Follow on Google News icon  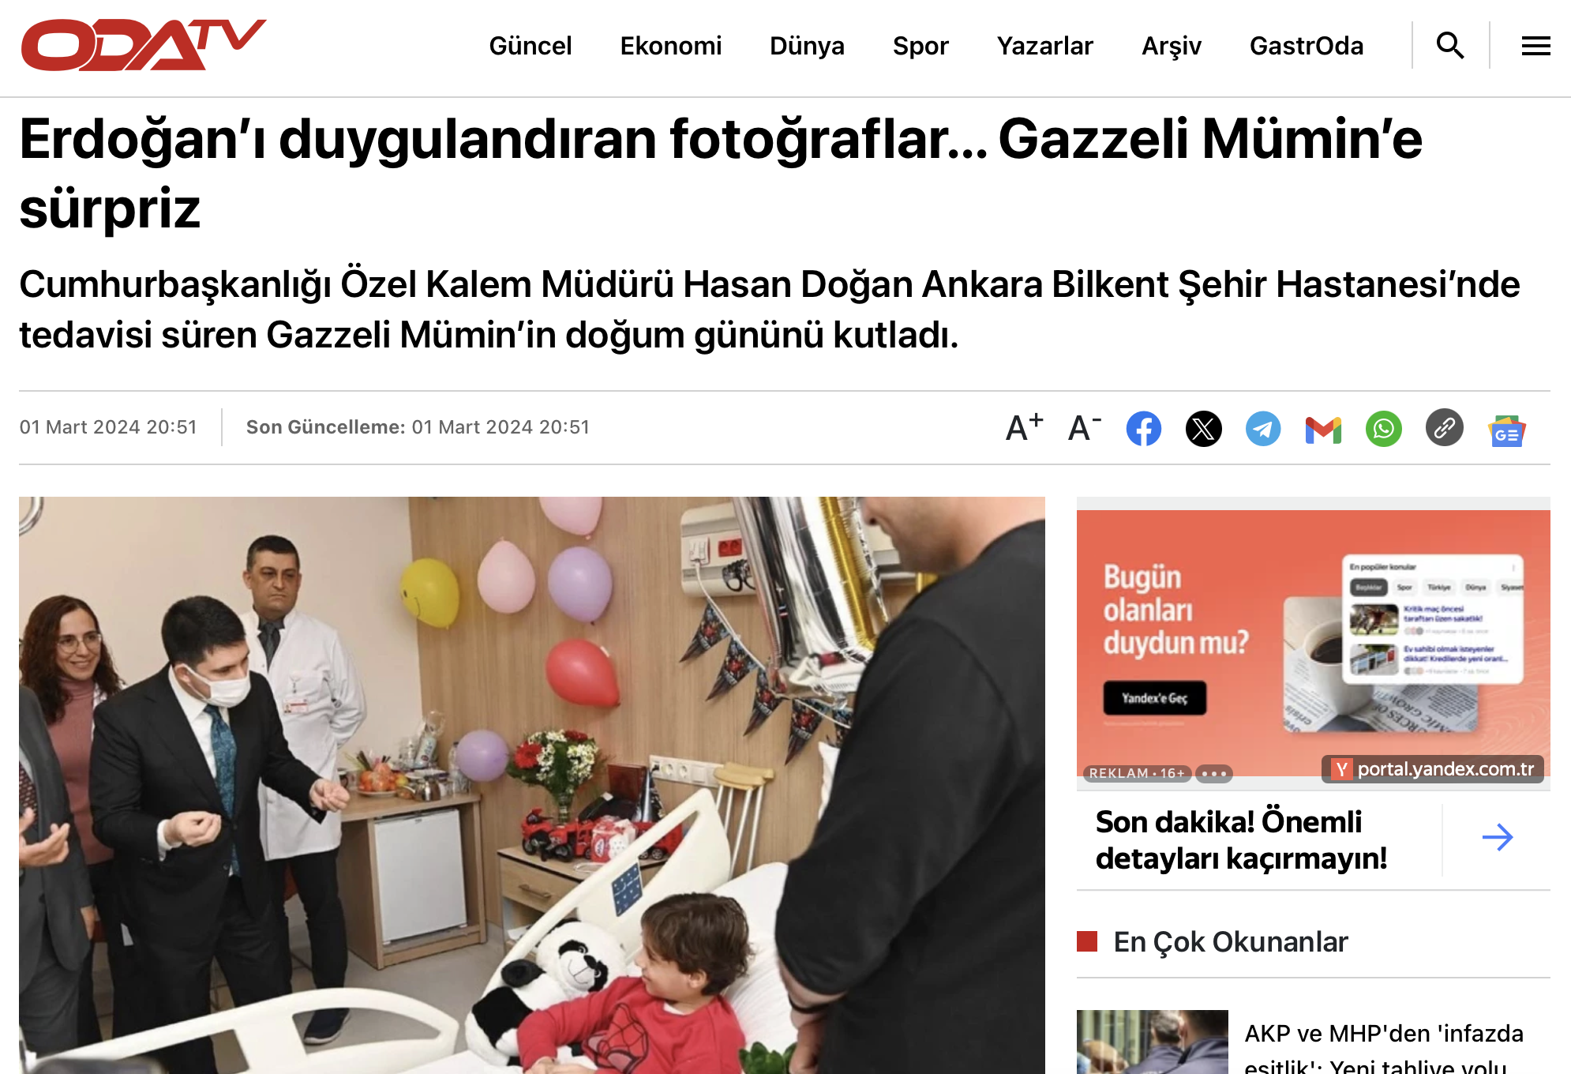click(x=1506, y=430)
